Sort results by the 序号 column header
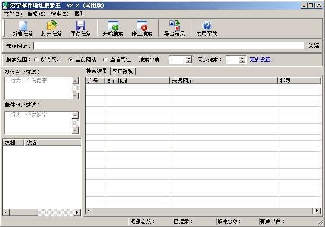The width and height of the screenshot is (325, 227). (x=95, y=81)
